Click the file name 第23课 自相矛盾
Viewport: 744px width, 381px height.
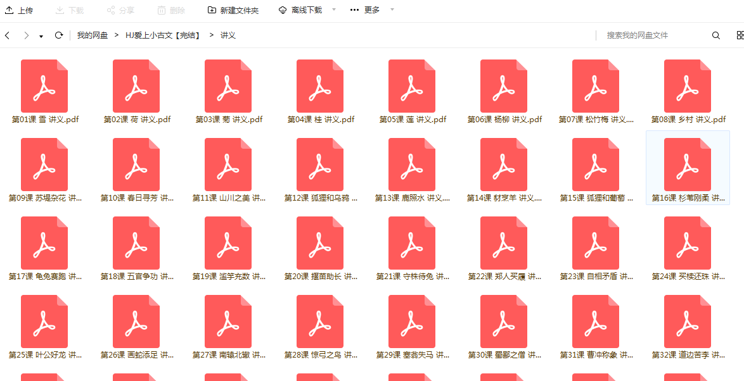point(596,277)
